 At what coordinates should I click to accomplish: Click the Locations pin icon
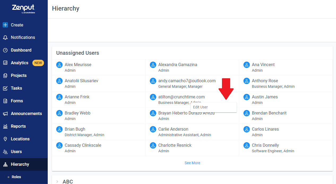5,139
